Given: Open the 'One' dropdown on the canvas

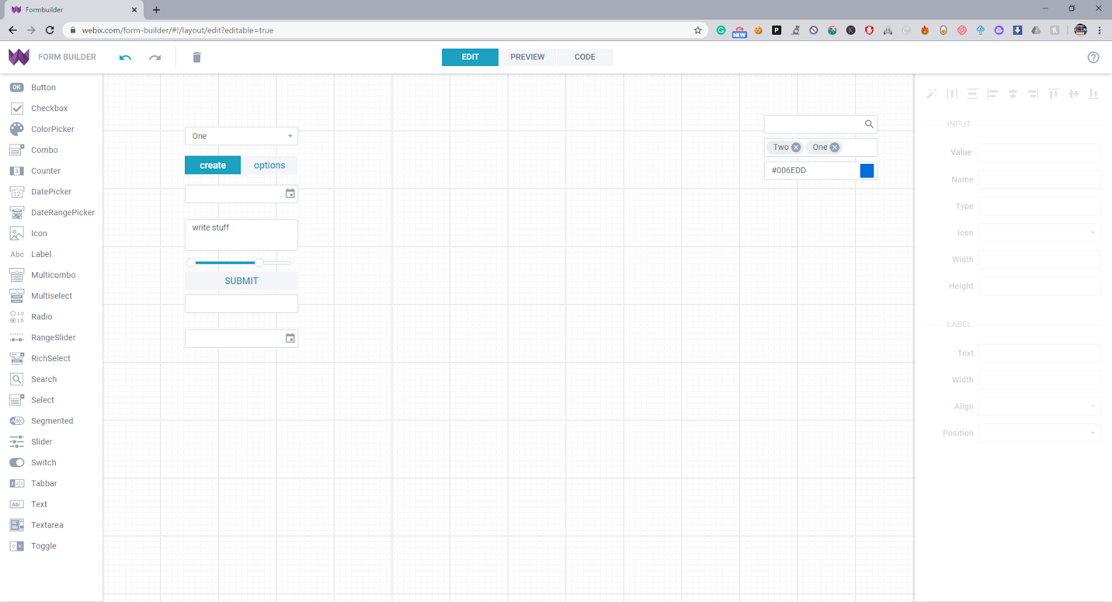Looking at the screenshot, I should point(241,136).
